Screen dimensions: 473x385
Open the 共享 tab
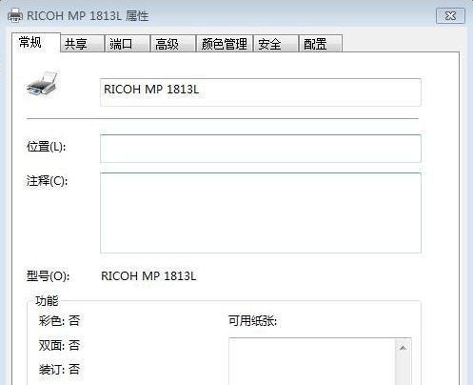pos(82,44)
